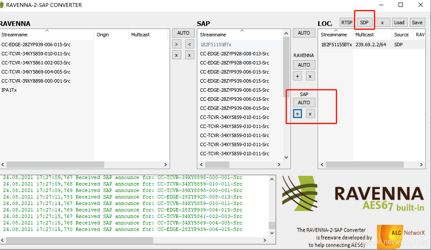Load a saved configuration with the Load button
This screenshot has width=431, height=250.
click(399, 22)
